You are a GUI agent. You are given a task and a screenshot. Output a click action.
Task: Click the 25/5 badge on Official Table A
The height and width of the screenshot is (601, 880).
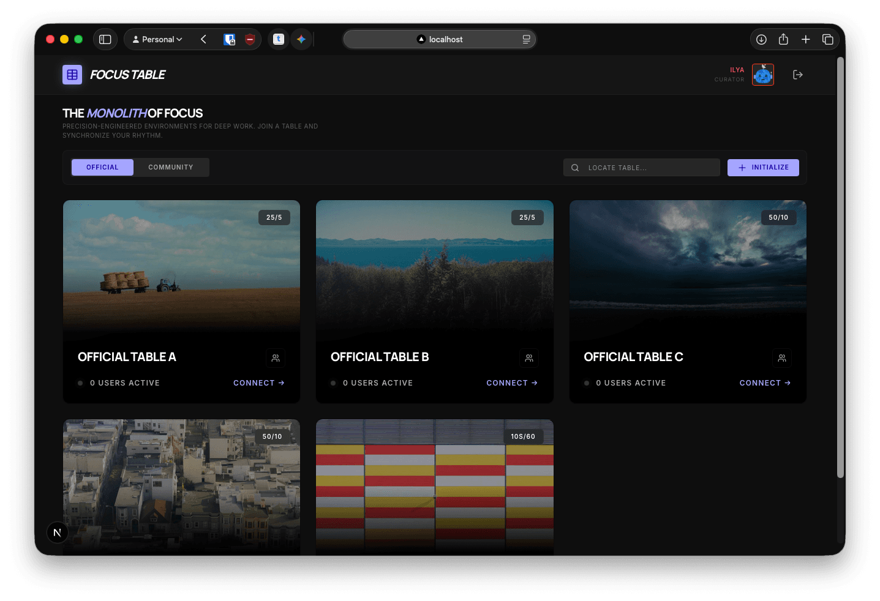274,217
